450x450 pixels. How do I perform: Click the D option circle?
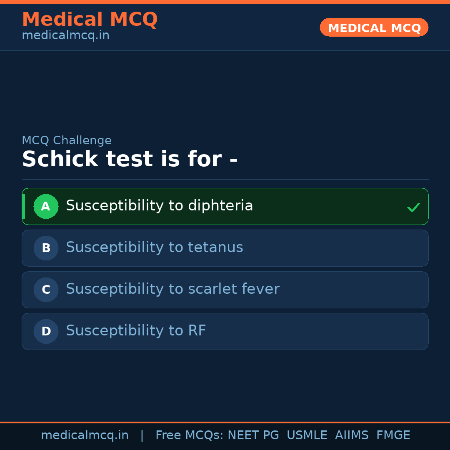point(46,331)
